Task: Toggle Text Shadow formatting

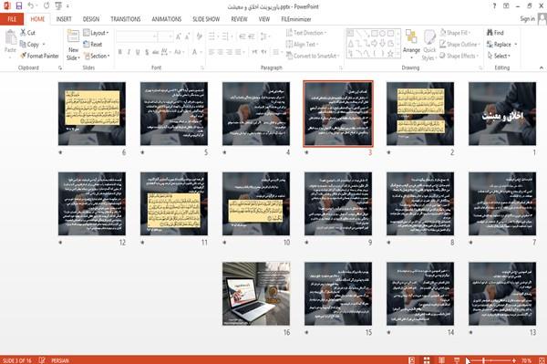Action: (147, 52)
